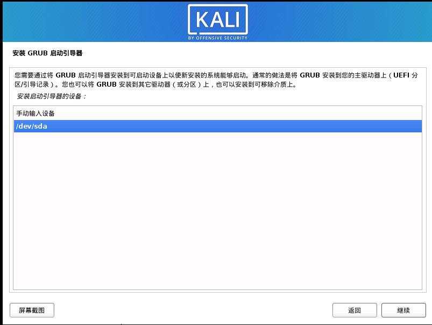Viewport: 432px width, 325px height.
Task: Click blue header banner right of logo
Action: [339, 22]
